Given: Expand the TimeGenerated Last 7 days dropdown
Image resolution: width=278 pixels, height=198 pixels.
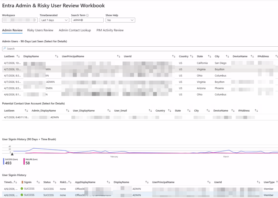Looking at the screenshot, I should [x=54, y=20].
